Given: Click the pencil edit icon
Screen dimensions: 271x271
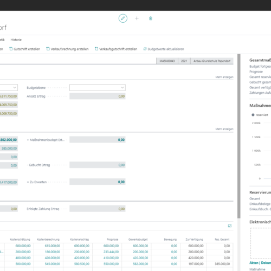Looking at the screenshot, I should point(123,18).
